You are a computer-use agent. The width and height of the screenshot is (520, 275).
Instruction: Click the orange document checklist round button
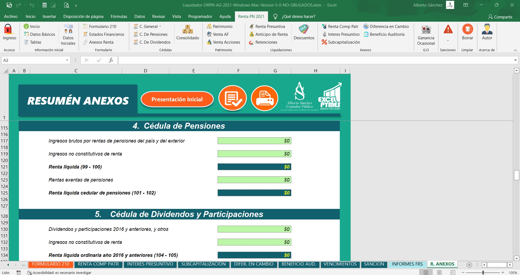[232, 98]
